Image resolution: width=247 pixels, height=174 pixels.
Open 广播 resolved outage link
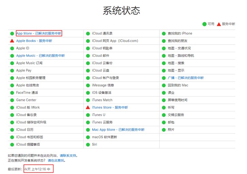pos(186,78)
